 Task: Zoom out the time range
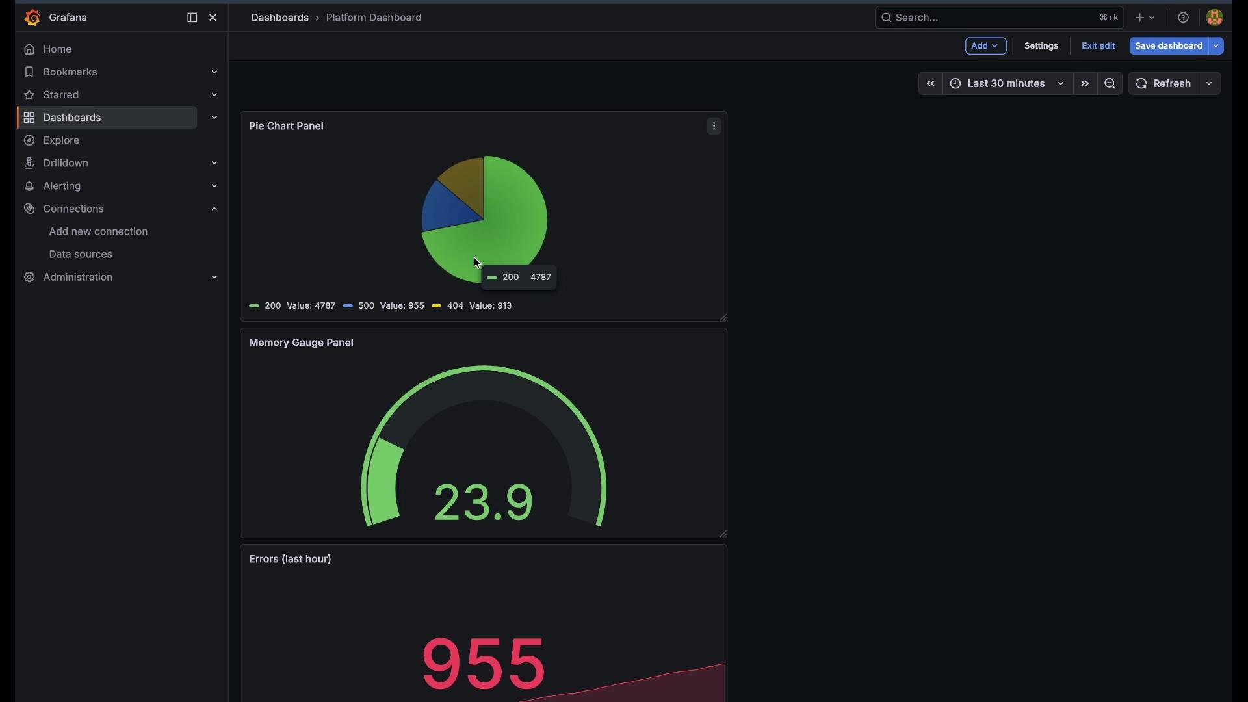point(1110,84)
